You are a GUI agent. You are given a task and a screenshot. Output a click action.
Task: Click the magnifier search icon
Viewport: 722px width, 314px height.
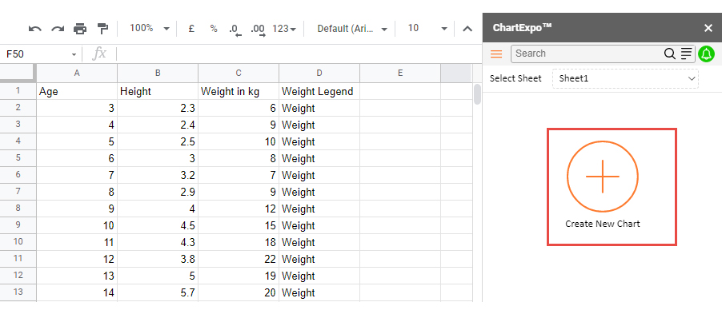[x=669, y=54]
